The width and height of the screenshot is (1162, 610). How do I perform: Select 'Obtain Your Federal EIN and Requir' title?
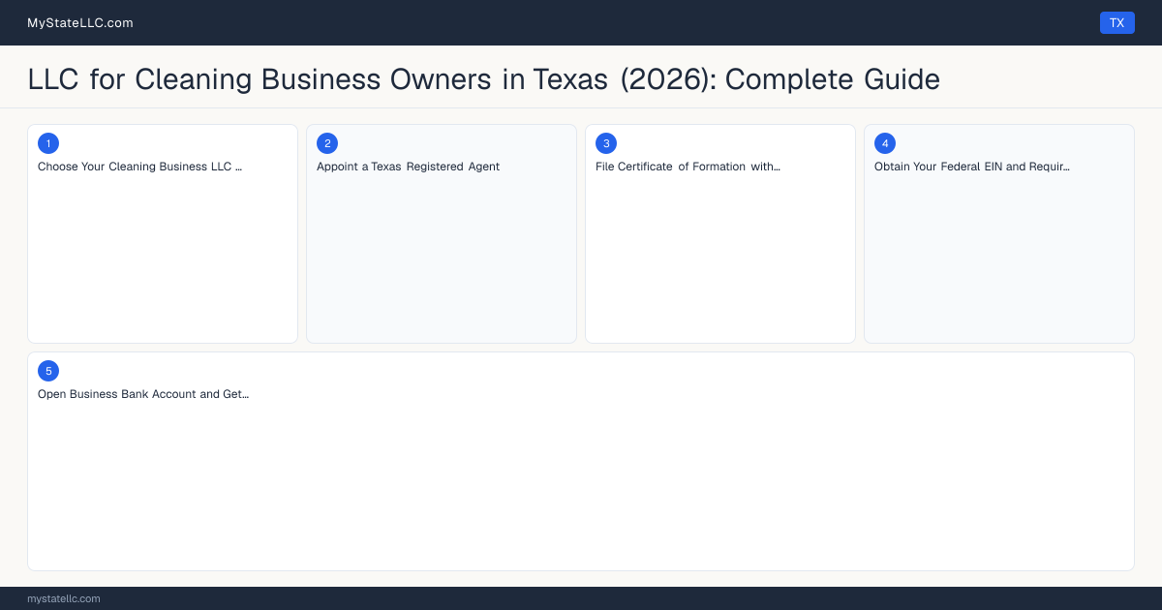tap(971, 167)
